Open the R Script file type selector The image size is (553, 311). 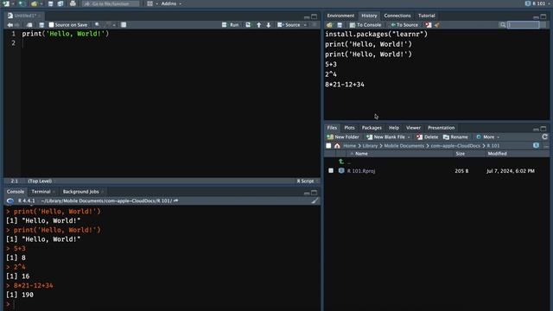coord(308,181)
